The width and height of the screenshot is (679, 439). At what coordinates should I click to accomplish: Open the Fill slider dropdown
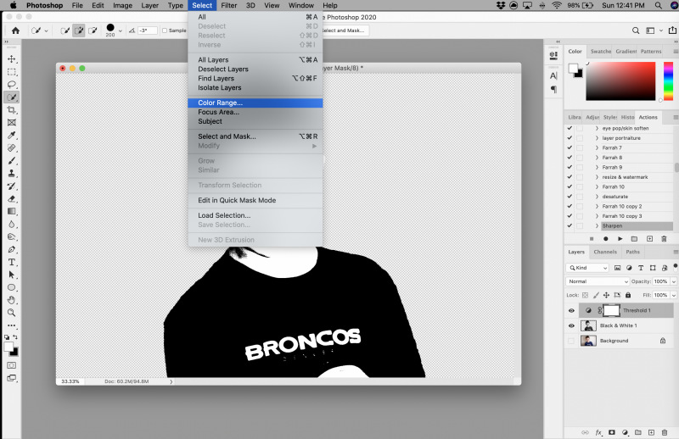pyautogui.click(x=674, y=296)
